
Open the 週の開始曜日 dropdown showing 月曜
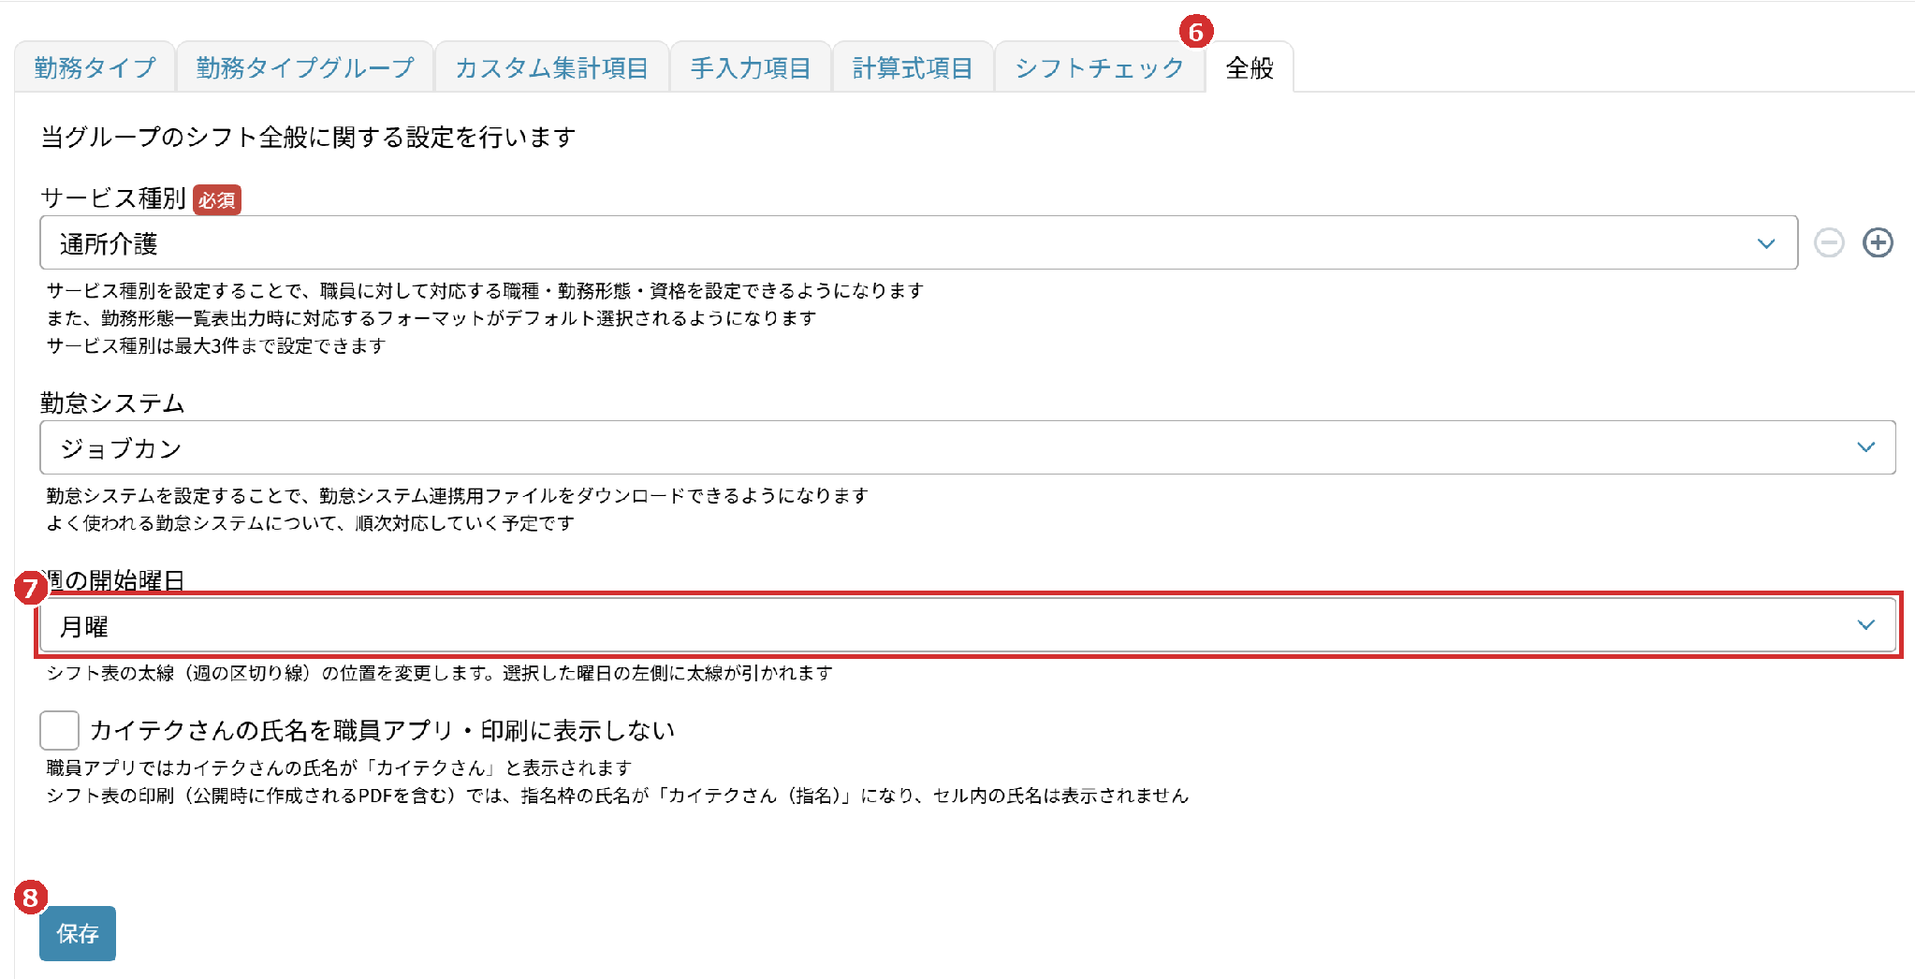pyautogui.click(x=968, y=625)
